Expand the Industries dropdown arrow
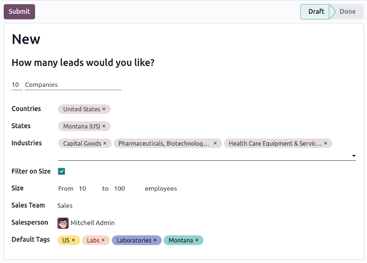Viewport: 367px width, 263px height. tap(354, 156)
